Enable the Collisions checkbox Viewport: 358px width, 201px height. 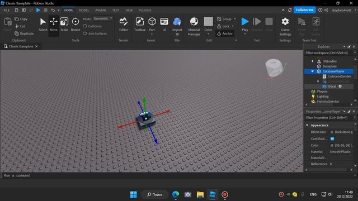pos(85,26)
